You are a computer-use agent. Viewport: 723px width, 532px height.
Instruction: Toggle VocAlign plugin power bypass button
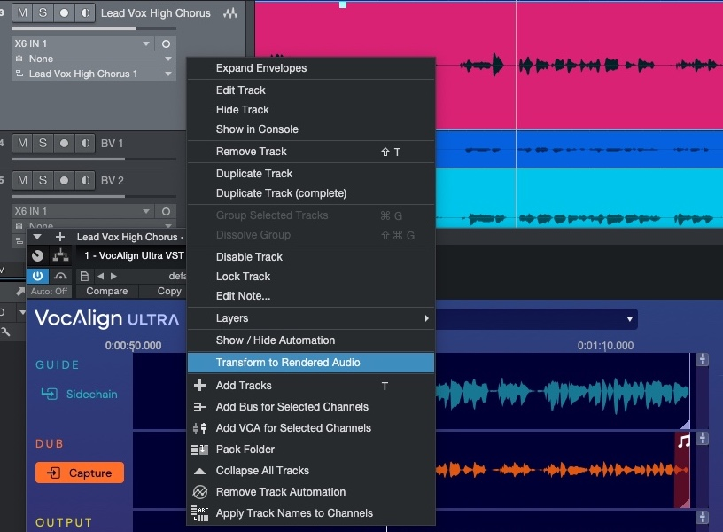coord(37,276)
